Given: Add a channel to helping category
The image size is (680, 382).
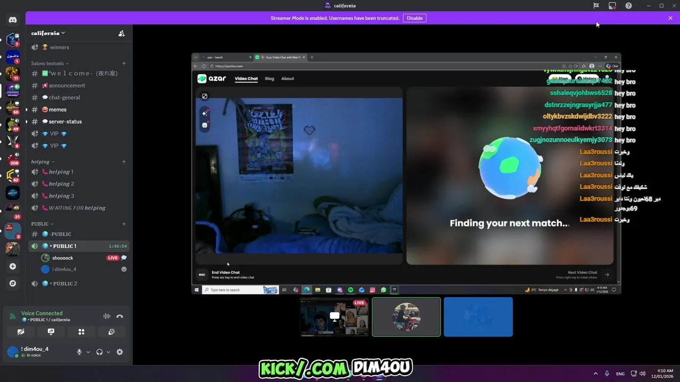Looking at the screenshot, I should (124, 161).
